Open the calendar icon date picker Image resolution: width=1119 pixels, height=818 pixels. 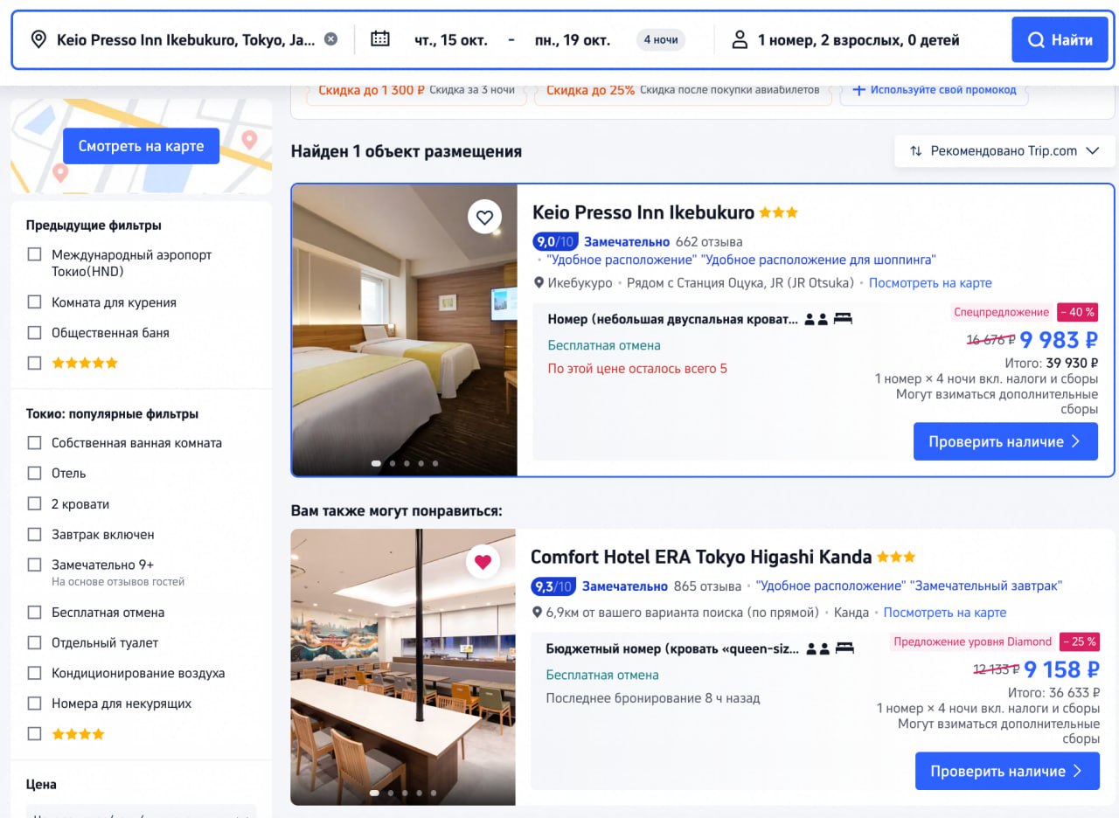pyautogui.click(x=380, y=38)
